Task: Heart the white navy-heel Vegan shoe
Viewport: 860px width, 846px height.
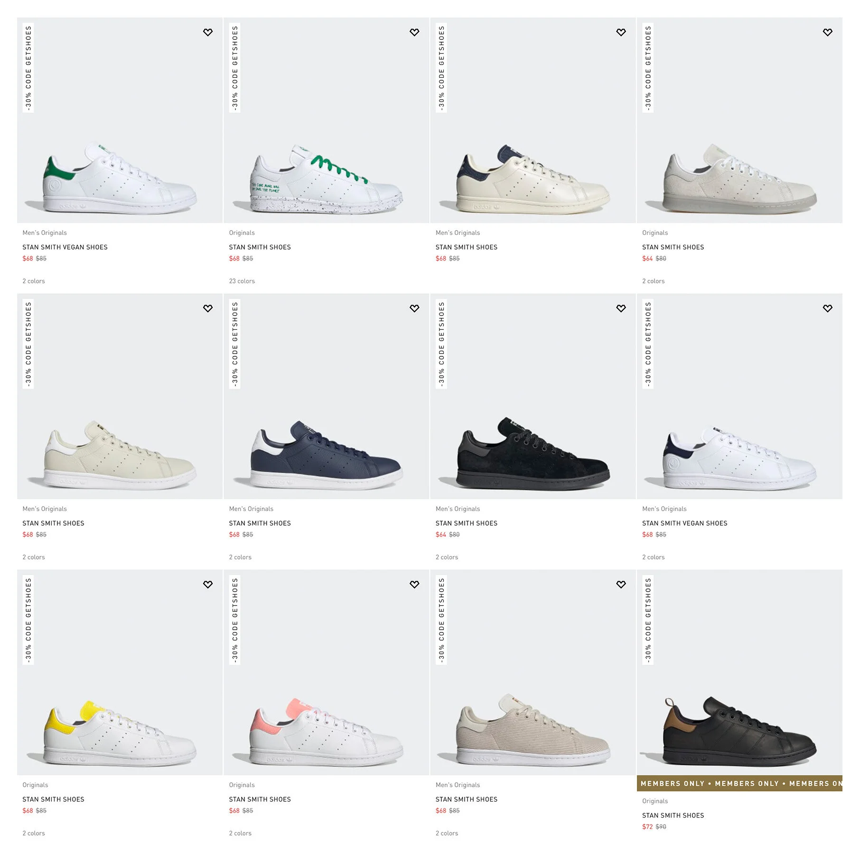Action: 827,308
